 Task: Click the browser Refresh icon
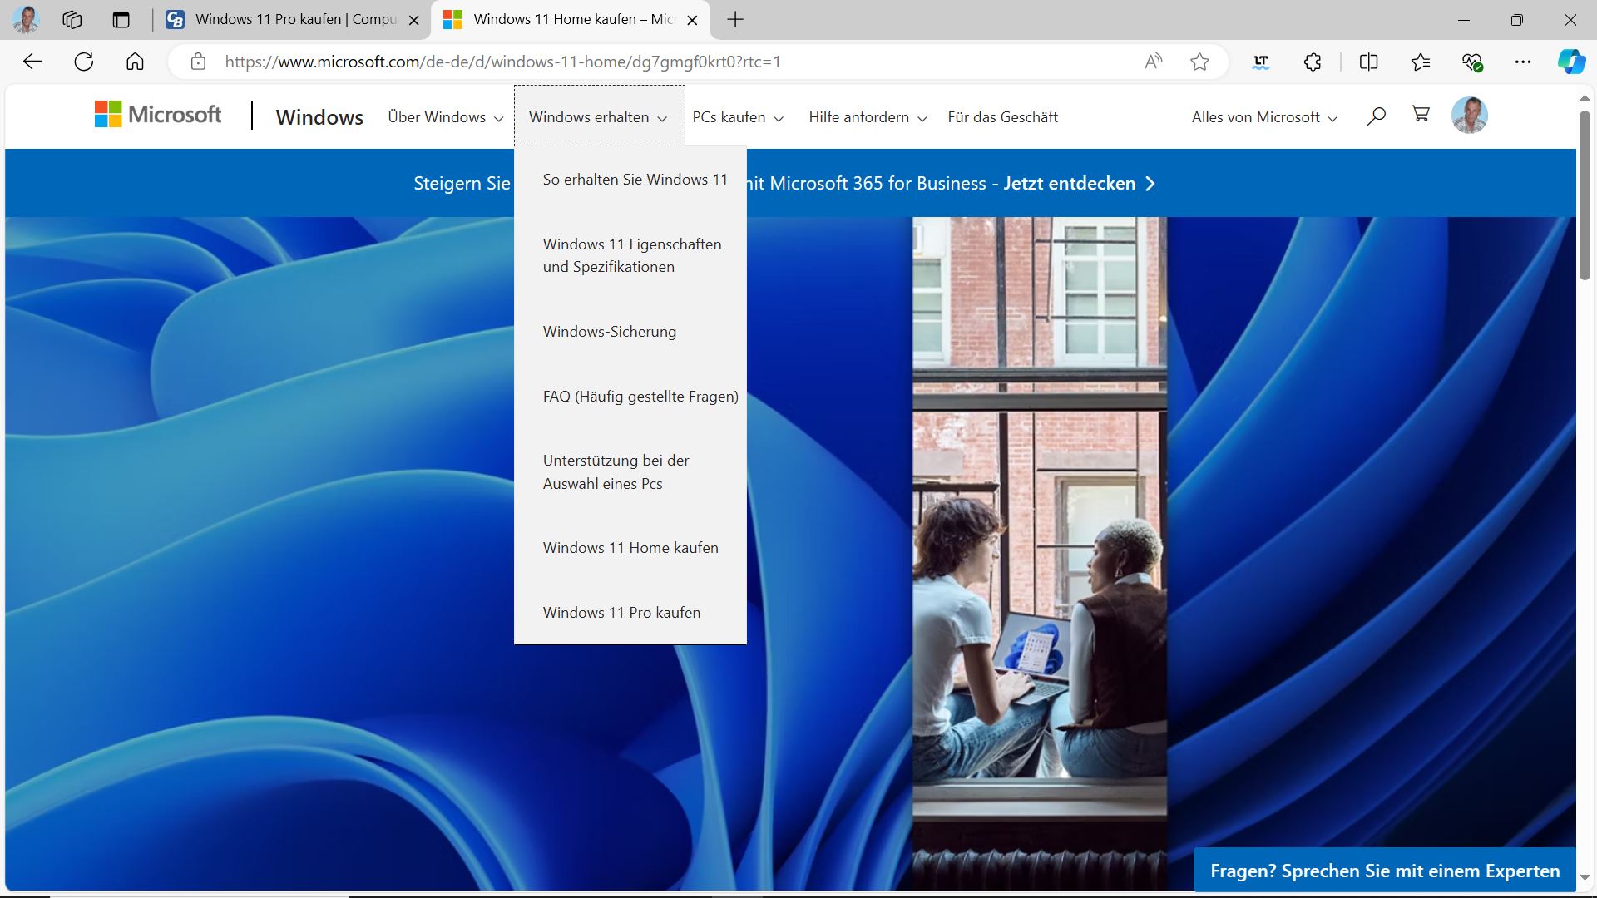pos(84,62)
